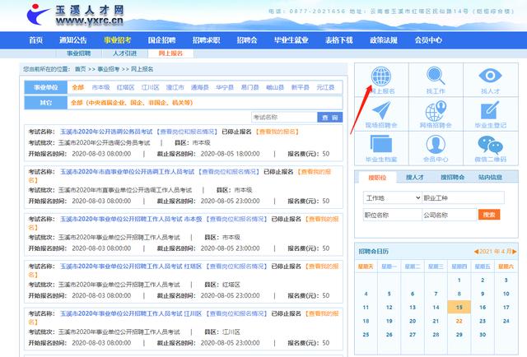The height and width of the screenshot is (357, 527).
Task: Open 玉溪市2020年公开选调公务员考试 link
Action: 106,132
